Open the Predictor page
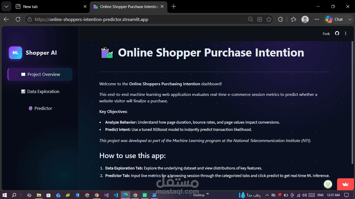Image resolution: width=355 pixels, height=199 pixels. tap(40, 108)
